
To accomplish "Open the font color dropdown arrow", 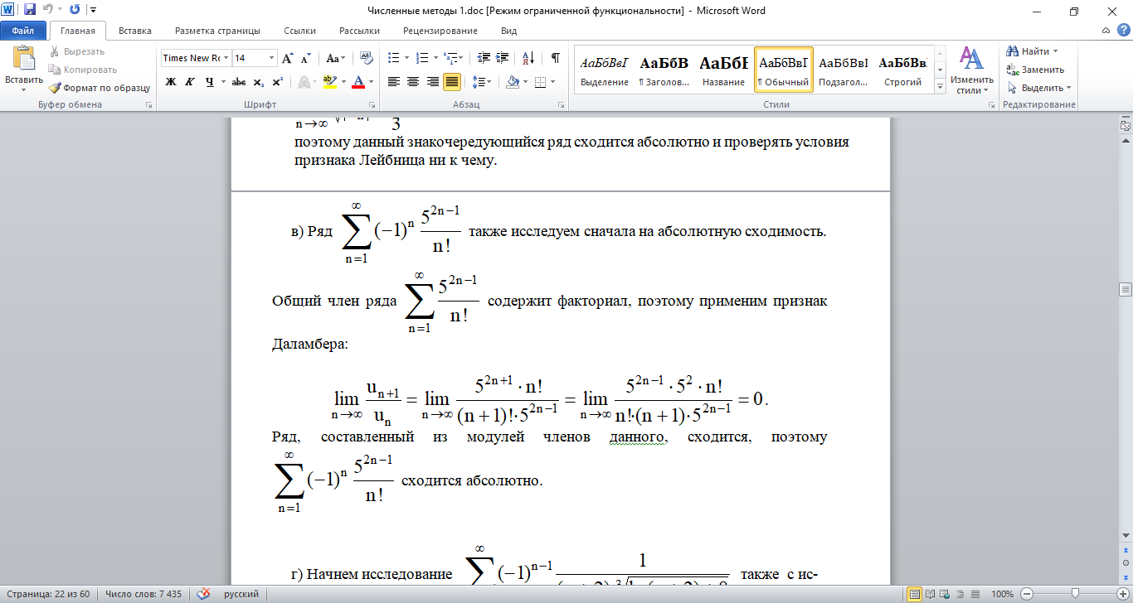I will (x=371, y=82).
